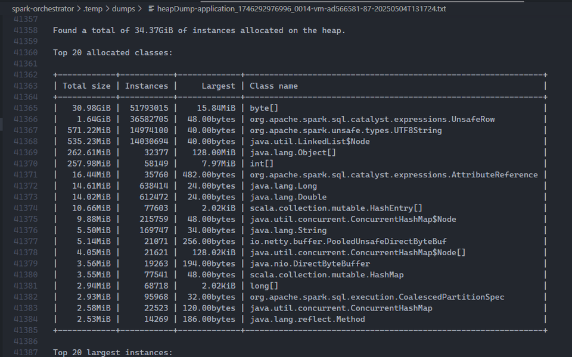Select the .temp folder in the breadcrumb

coord(94,9)
